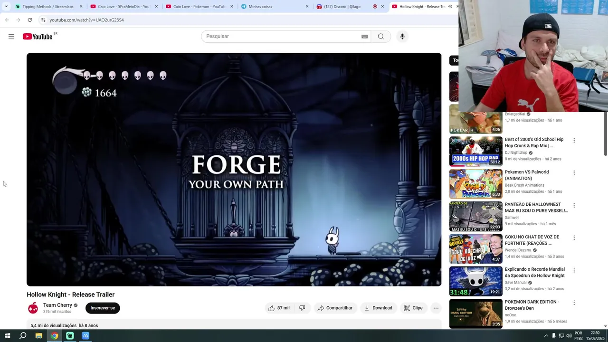Reload the page with the refresh icon
The width and height of the screenshot is (608, 342).
pyautogui.click(x=29, y=20)
